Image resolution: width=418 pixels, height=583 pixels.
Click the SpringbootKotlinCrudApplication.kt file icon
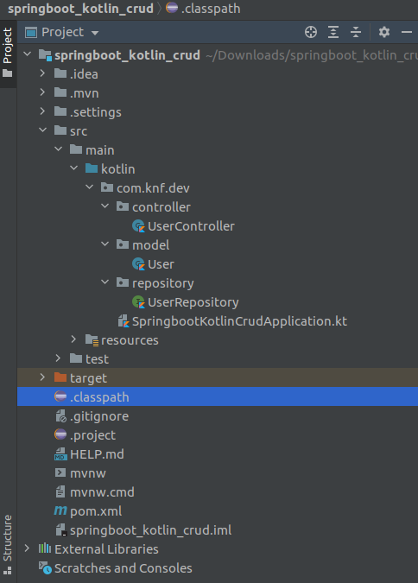(x=123, y=321)
